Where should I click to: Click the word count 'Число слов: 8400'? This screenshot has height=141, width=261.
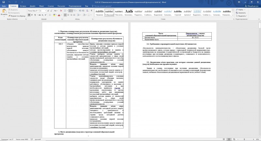pos(22,139)
